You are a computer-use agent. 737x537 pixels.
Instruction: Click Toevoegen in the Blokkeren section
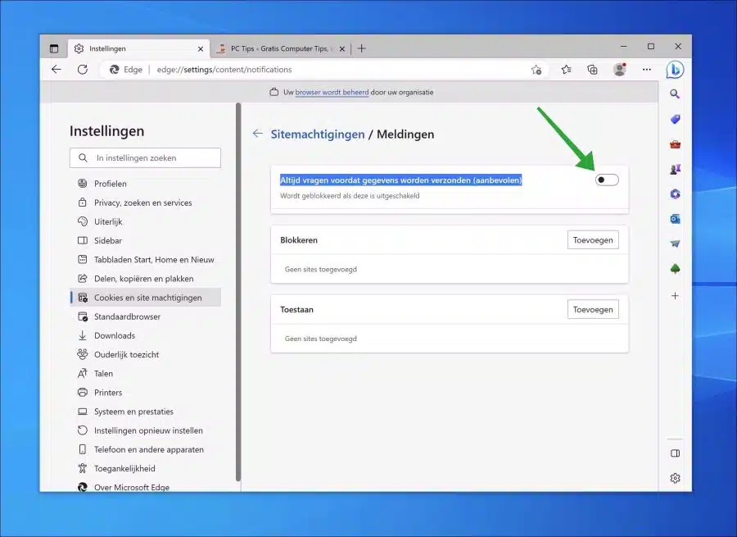(x=593, y=240)
